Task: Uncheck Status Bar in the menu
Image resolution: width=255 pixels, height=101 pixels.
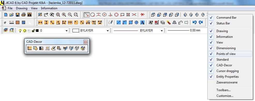Action: click(230, 23)
